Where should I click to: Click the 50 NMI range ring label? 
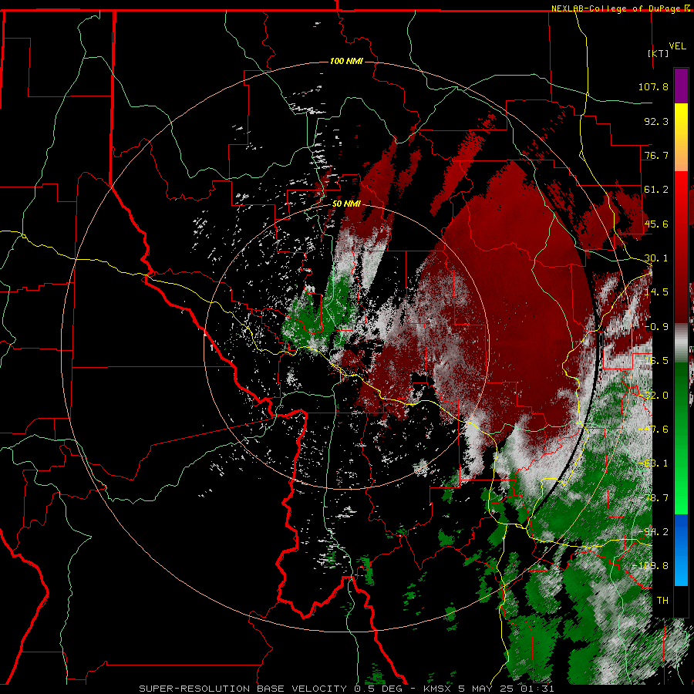346,204
